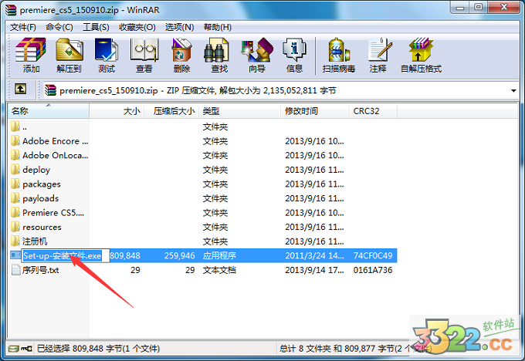Select the '注册机' folder name

(35, 241)
